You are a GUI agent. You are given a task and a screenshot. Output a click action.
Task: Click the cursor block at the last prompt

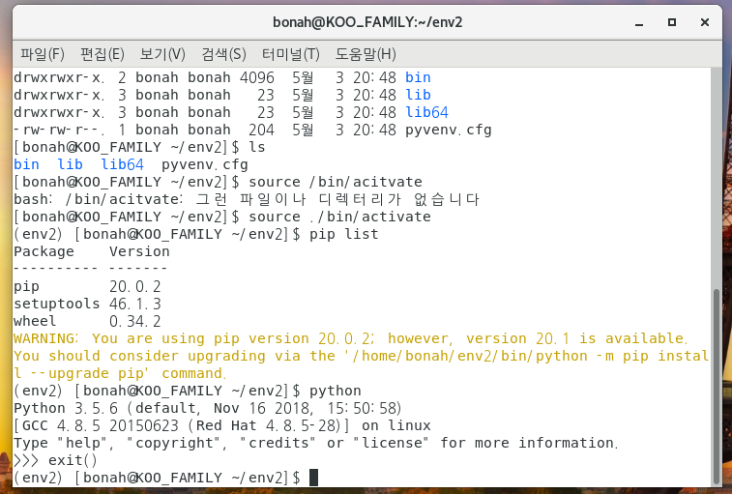tap(313, 478)
